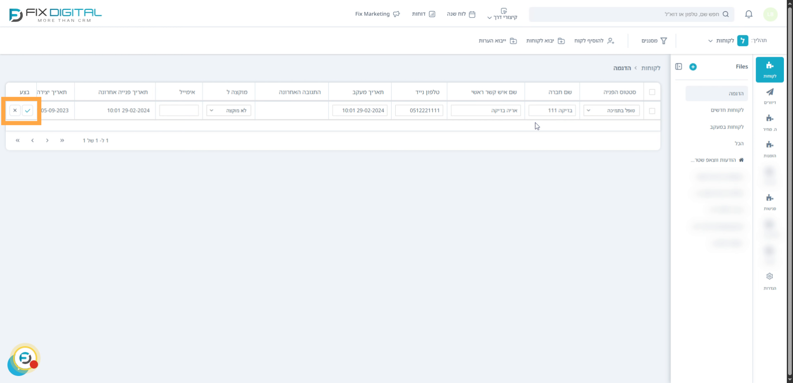Click the אימייל email field in the row
The width and height of the screenshot is (793, 383).
(x=179, y=111)
